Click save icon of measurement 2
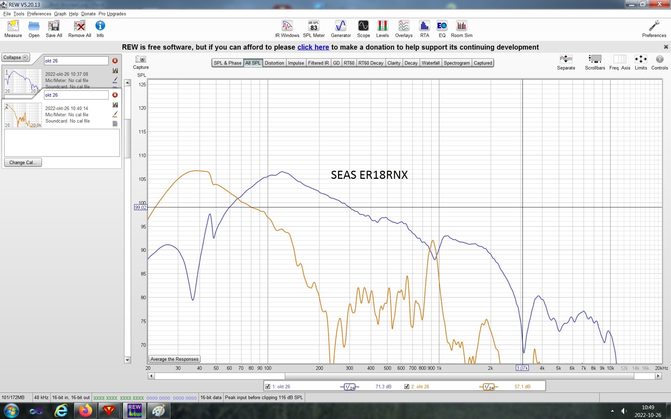This screenshot has width=671, height=419. point(115,105)
